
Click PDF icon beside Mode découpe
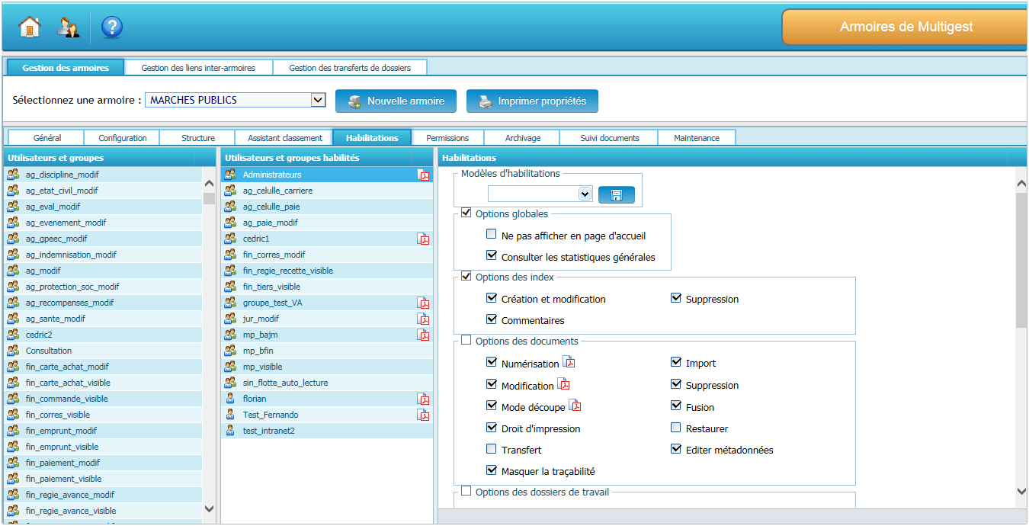[x=575, y=406]
